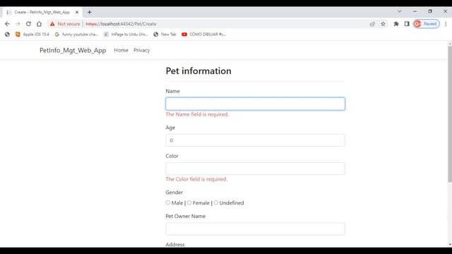452x254 pixels.
Task: Click the first globe bookmark icon
Action: [7, 35]
